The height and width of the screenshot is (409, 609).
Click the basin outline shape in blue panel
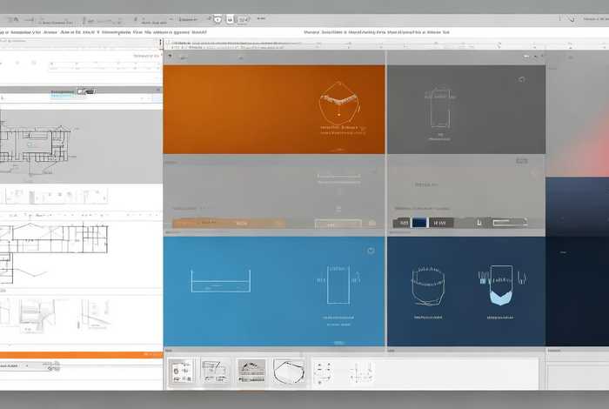(x=220, y=282)
